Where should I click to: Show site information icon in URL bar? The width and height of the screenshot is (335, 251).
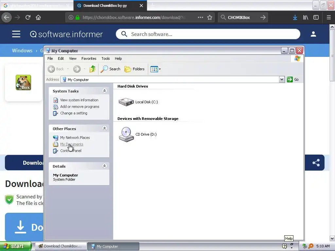coord(71,18)
